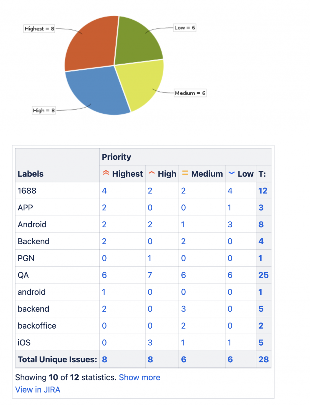The height and width of the screenshot is (405, 310).
Task: Click the High priority up-arrow icon
Action: coord(152,173)
